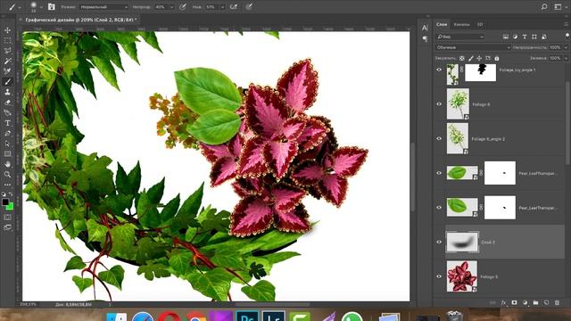Image resolution: width=571 pixels, height=321 pixels.
Task: Filter layers by shape layers
Action: tap(534, 37)
